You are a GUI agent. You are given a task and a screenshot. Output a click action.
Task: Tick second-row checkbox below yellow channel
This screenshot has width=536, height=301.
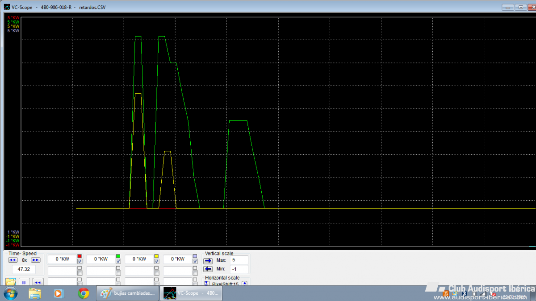[x=157, y=273]
